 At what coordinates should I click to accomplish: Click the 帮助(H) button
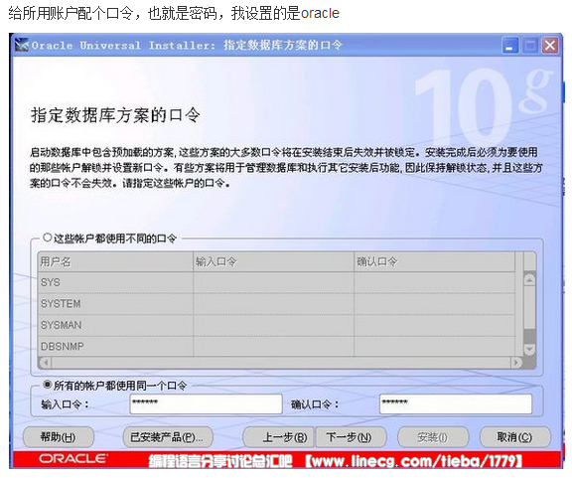[59, 437]
